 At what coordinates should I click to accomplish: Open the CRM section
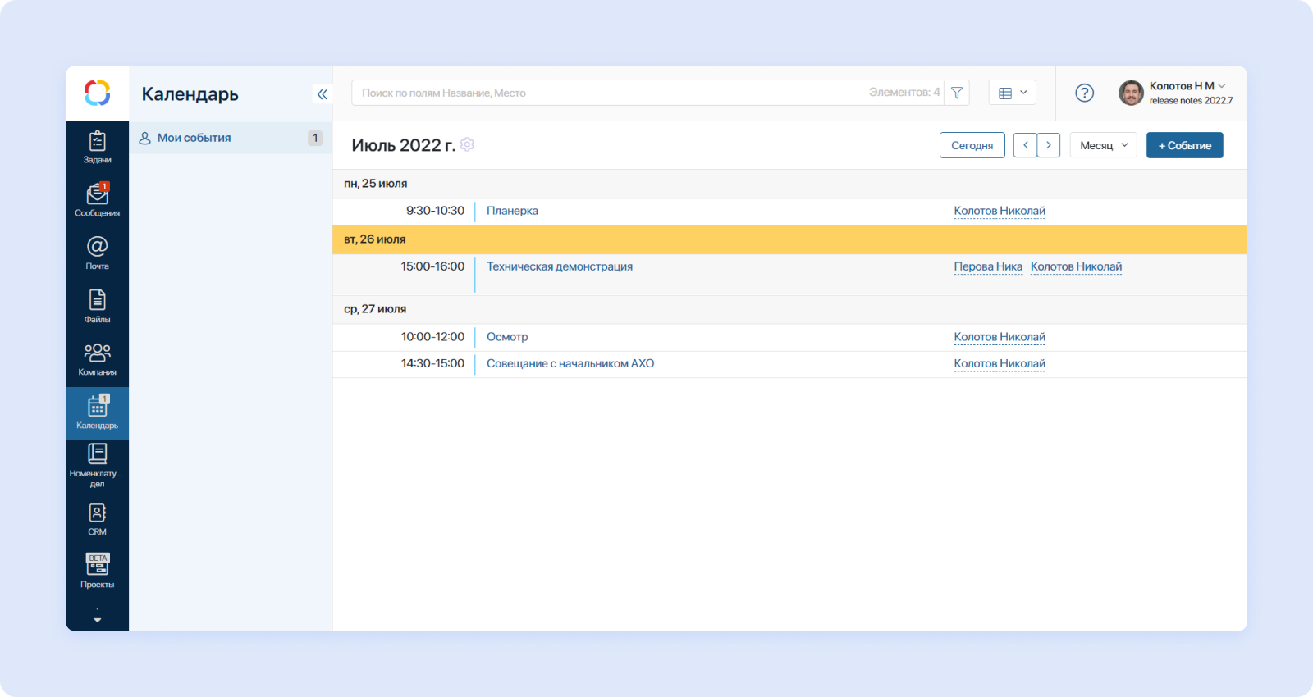(x=97, y=519)
